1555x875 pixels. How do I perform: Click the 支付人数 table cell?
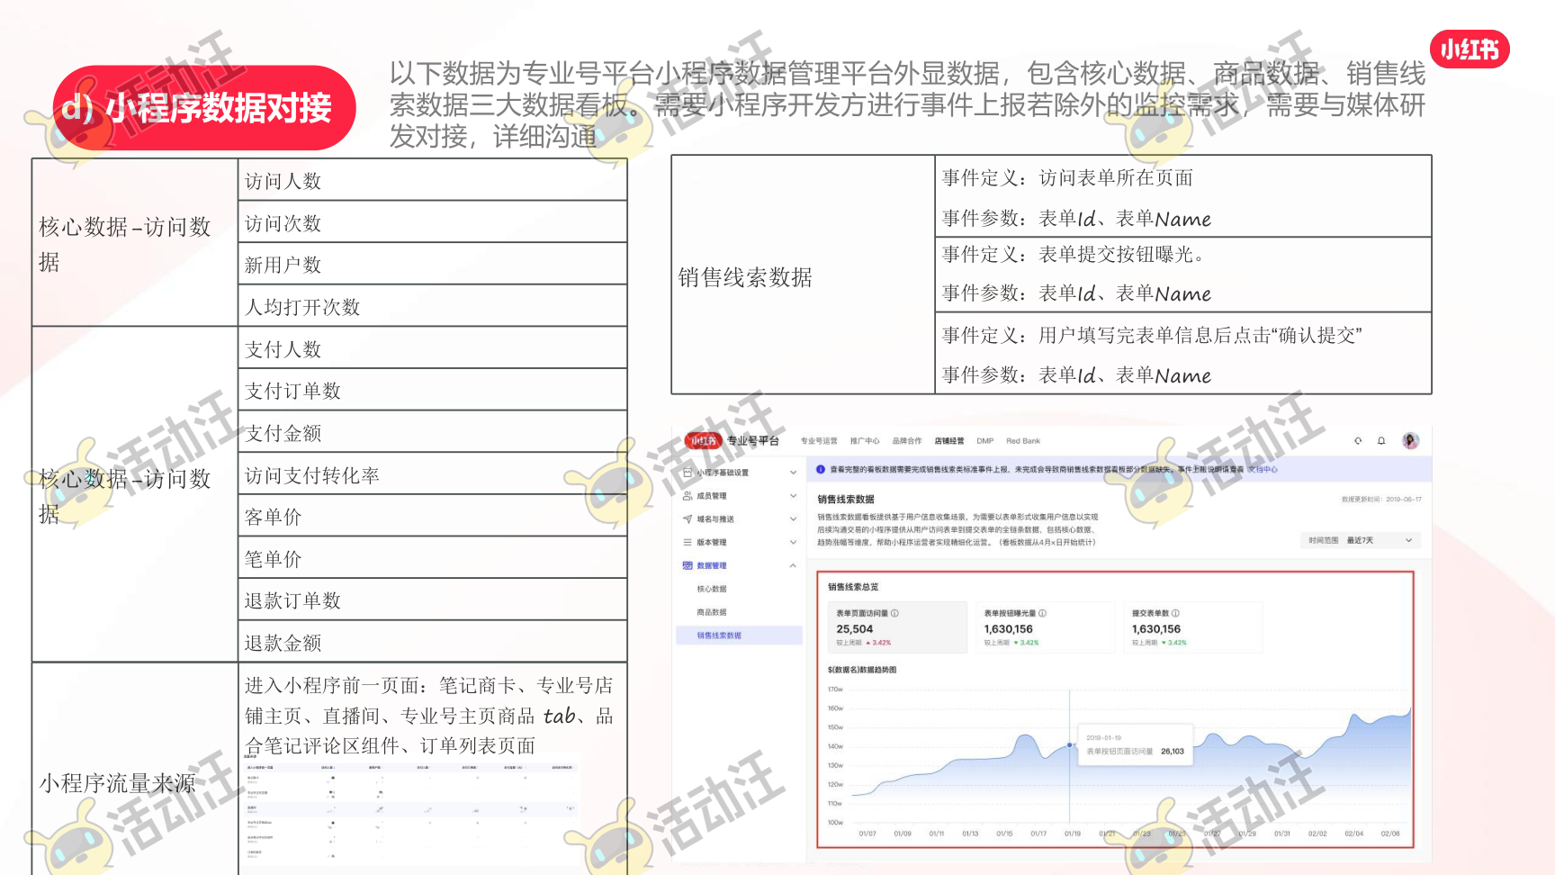pos(433,347)
